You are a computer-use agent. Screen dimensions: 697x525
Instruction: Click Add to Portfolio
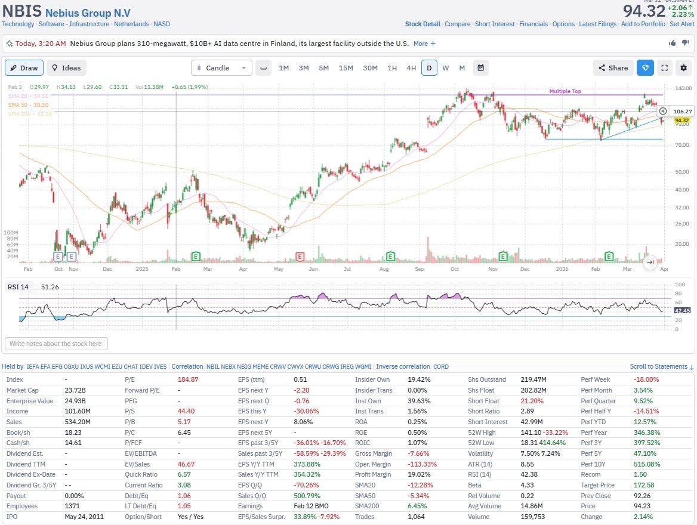click(643, 24)
